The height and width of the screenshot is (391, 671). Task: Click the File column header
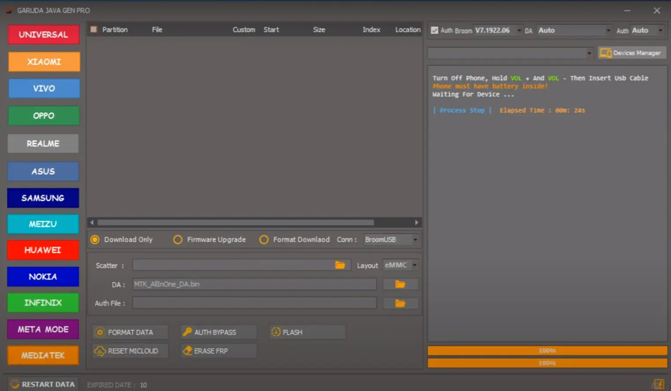pos(157,30)
